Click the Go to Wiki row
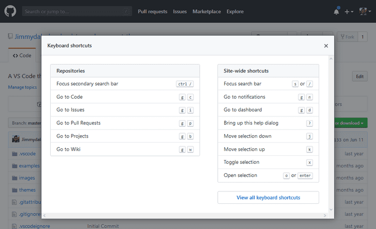The image size is (376, 229). 125,149
